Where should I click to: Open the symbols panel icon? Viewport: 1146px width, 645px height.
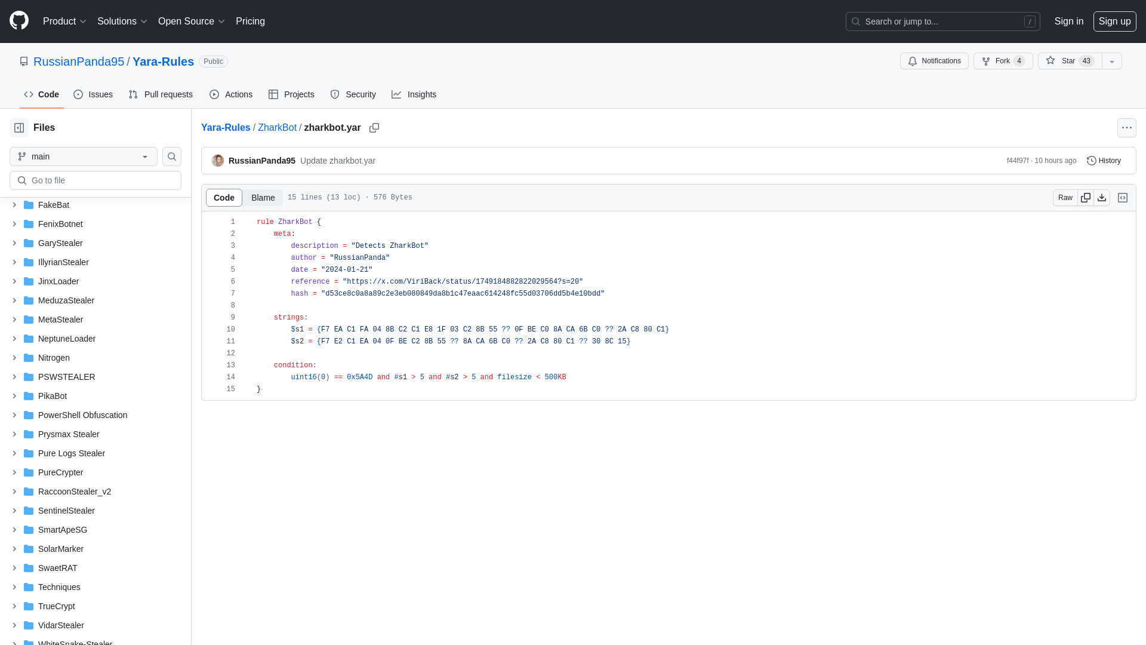click(x=1123, y=198)
